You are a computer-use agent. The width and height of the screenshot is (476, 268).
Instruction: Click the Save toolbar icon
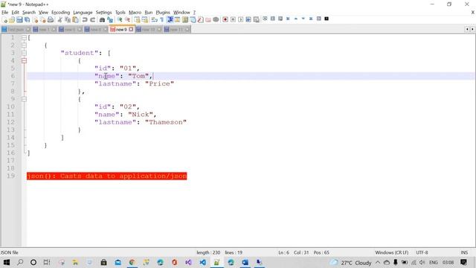(19, 20)
